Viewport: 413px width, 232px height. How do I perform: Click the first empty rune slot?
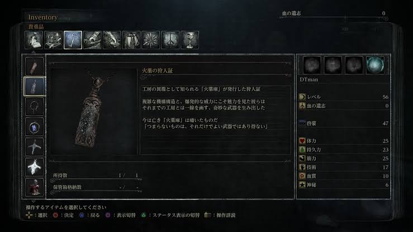pyautogui.click(x=312, y=65)
